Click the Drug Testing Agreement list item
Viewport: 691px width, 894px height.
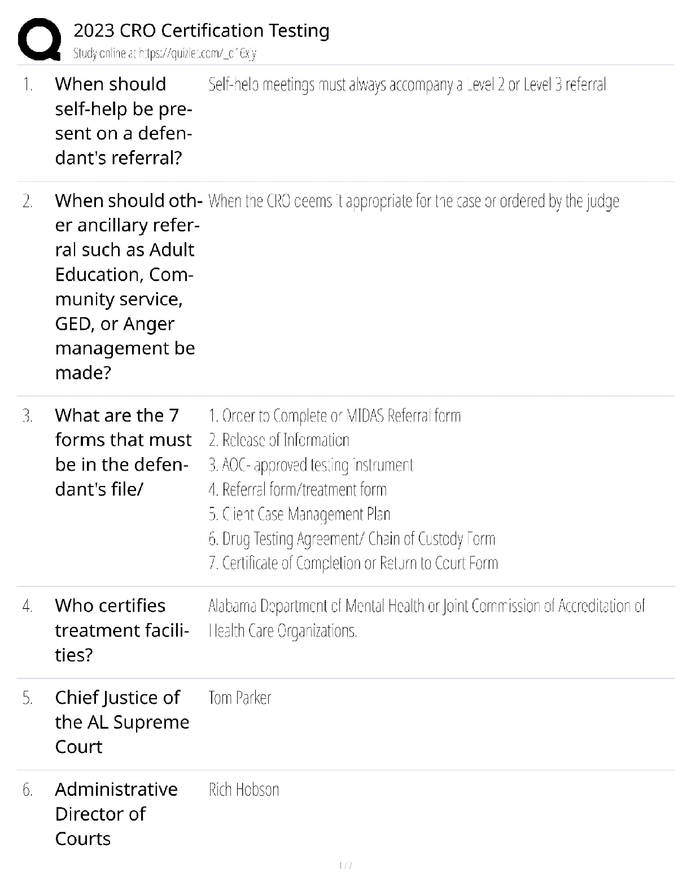[351, 539]
